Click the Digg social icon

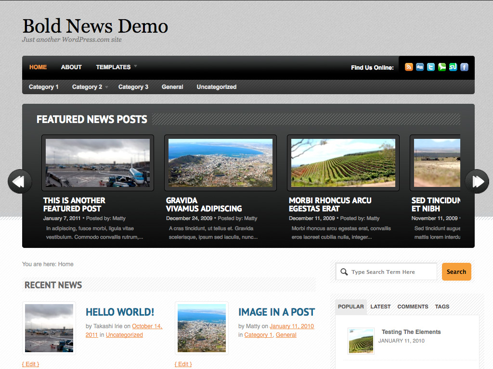(x=420, y=67)
